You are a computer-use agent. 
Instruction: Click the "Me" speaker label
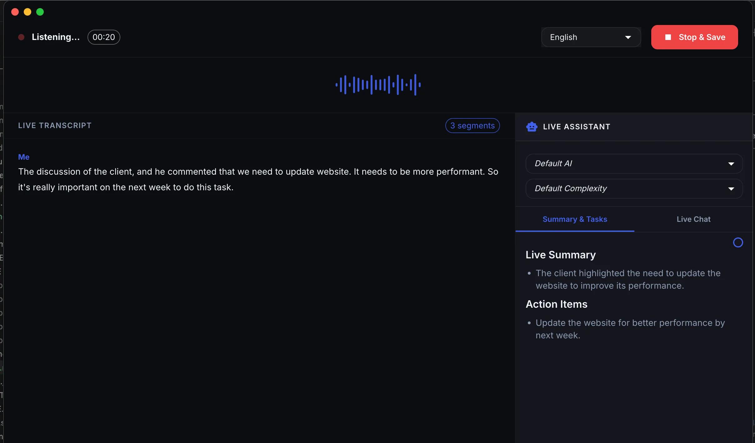[x=24, y=157]
